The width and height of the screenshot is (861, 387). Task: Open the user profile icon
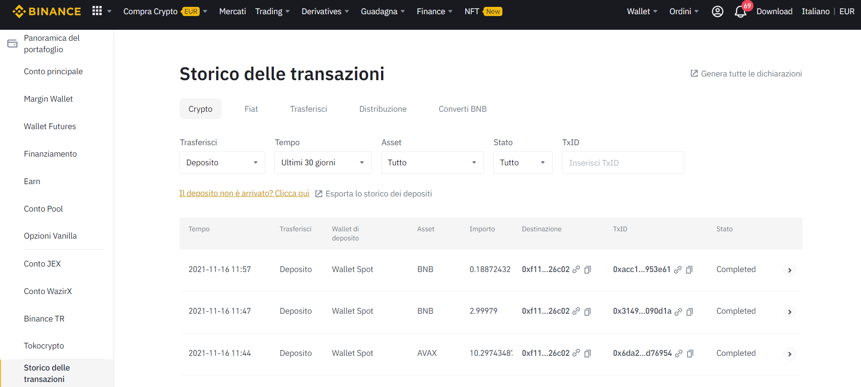point(718,11)
